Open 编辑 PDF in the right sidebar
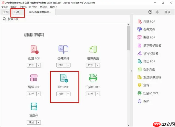This screenshot has width=175, height=127. click(146, 37)
